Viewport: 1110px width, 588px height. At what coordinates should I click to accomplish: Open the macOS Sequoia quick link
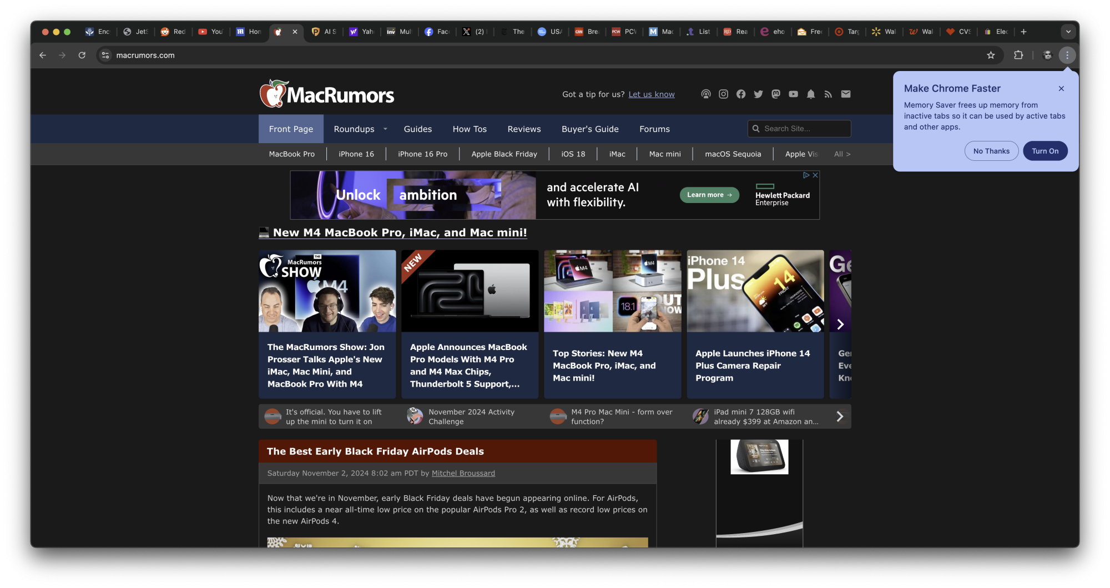733,154
